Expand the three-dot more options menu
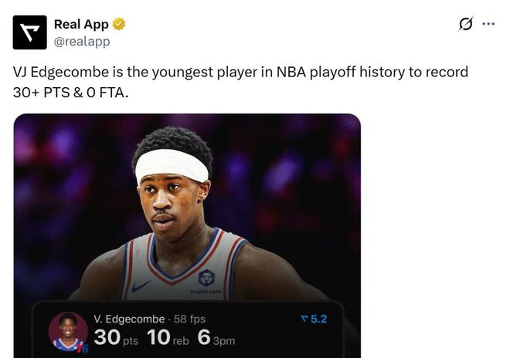 point(488,24)
